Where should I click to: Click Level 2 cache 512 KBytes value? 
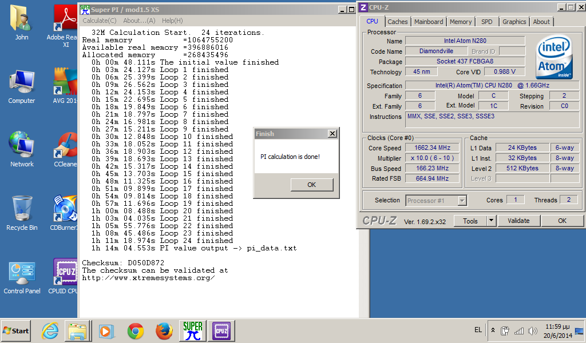522,168
